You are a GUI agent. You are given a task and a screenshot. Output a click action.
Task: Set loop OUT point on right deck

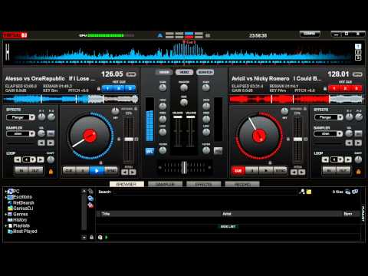click(343, 170)
